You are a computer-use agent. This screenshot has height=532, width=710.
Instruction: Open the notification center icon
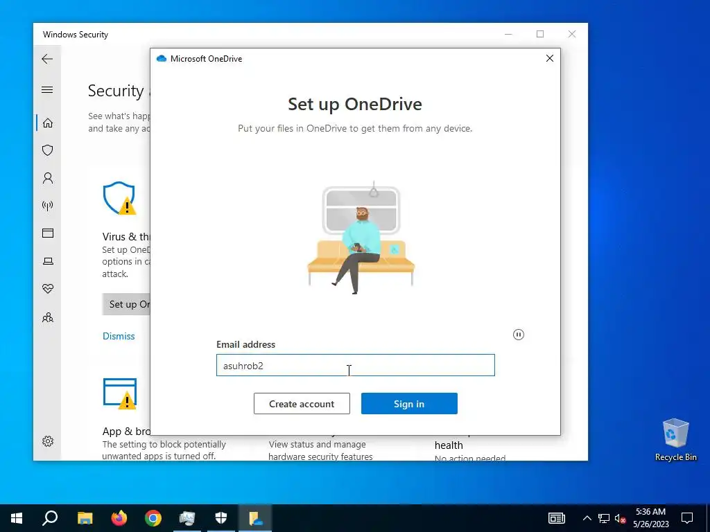point(687,518)
